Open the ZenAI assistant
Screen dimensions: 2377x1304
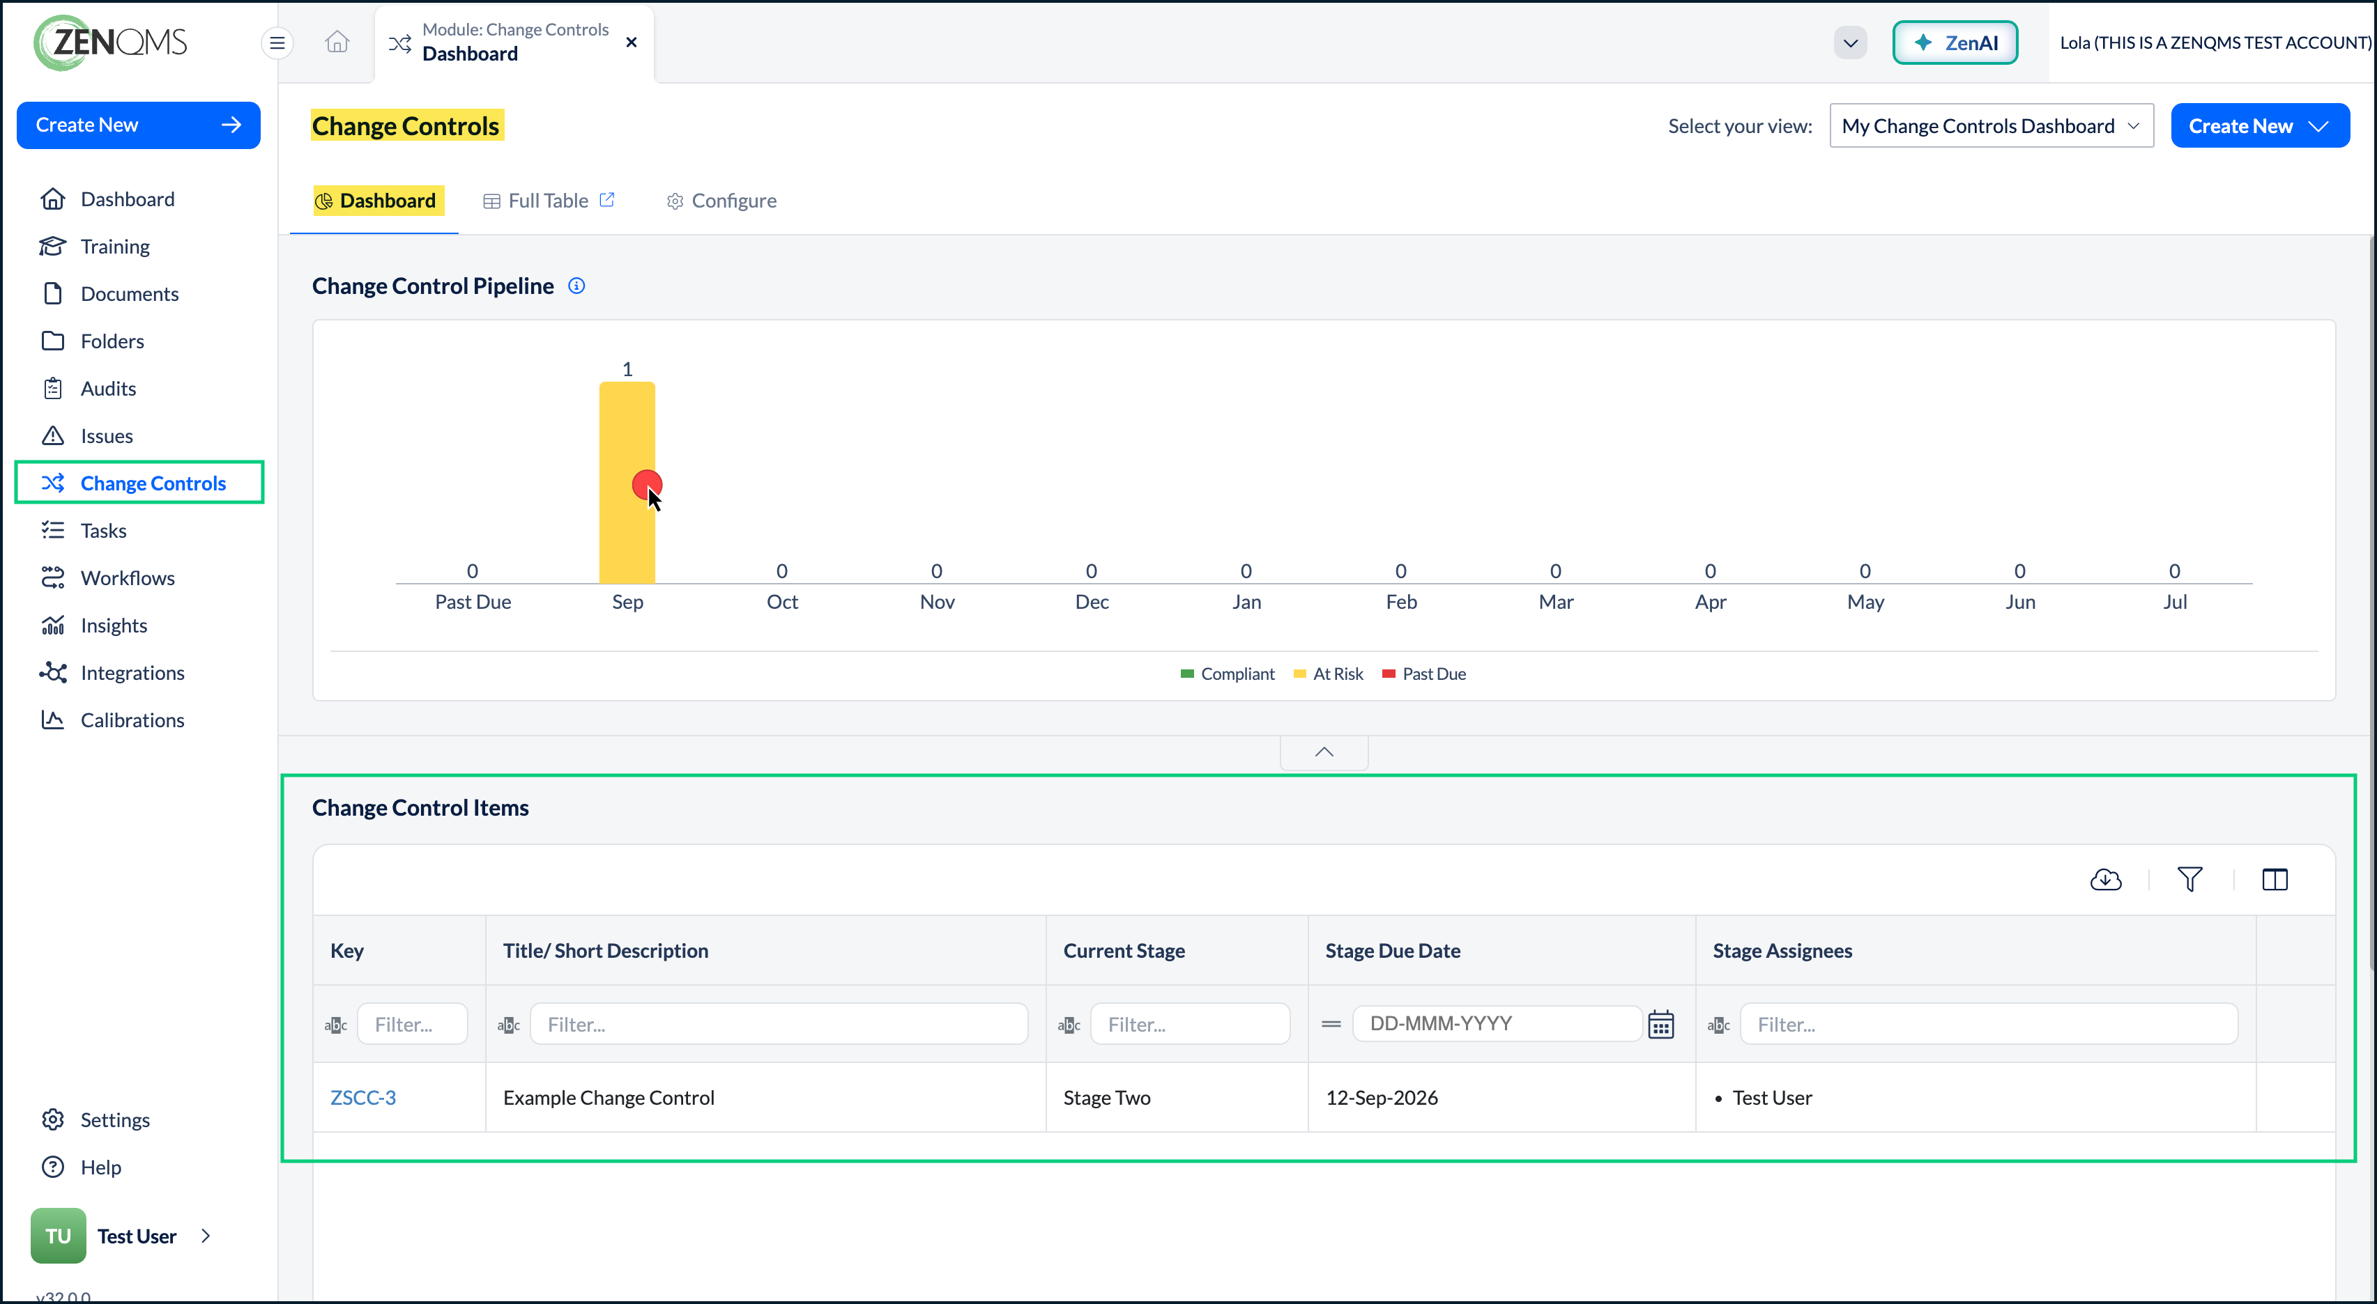point(1955,42)
